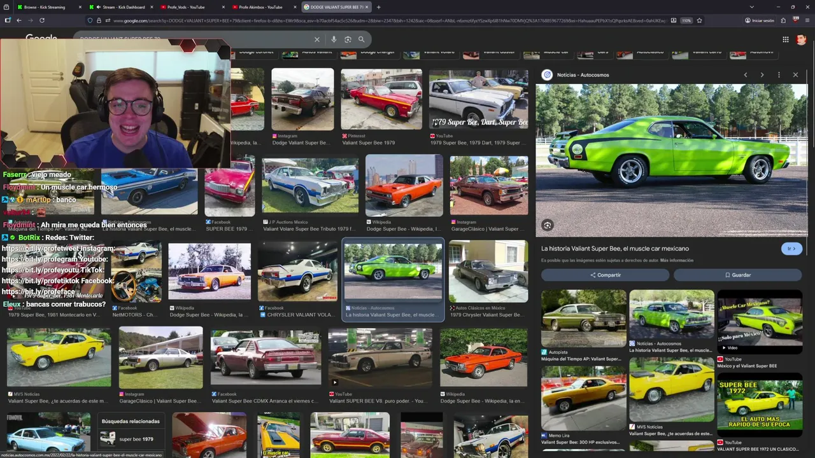Screen dimensions: 815x458
Task: Open NetMOTORS steering wheel collage thumbnail
Action: [x=136, y=272]
